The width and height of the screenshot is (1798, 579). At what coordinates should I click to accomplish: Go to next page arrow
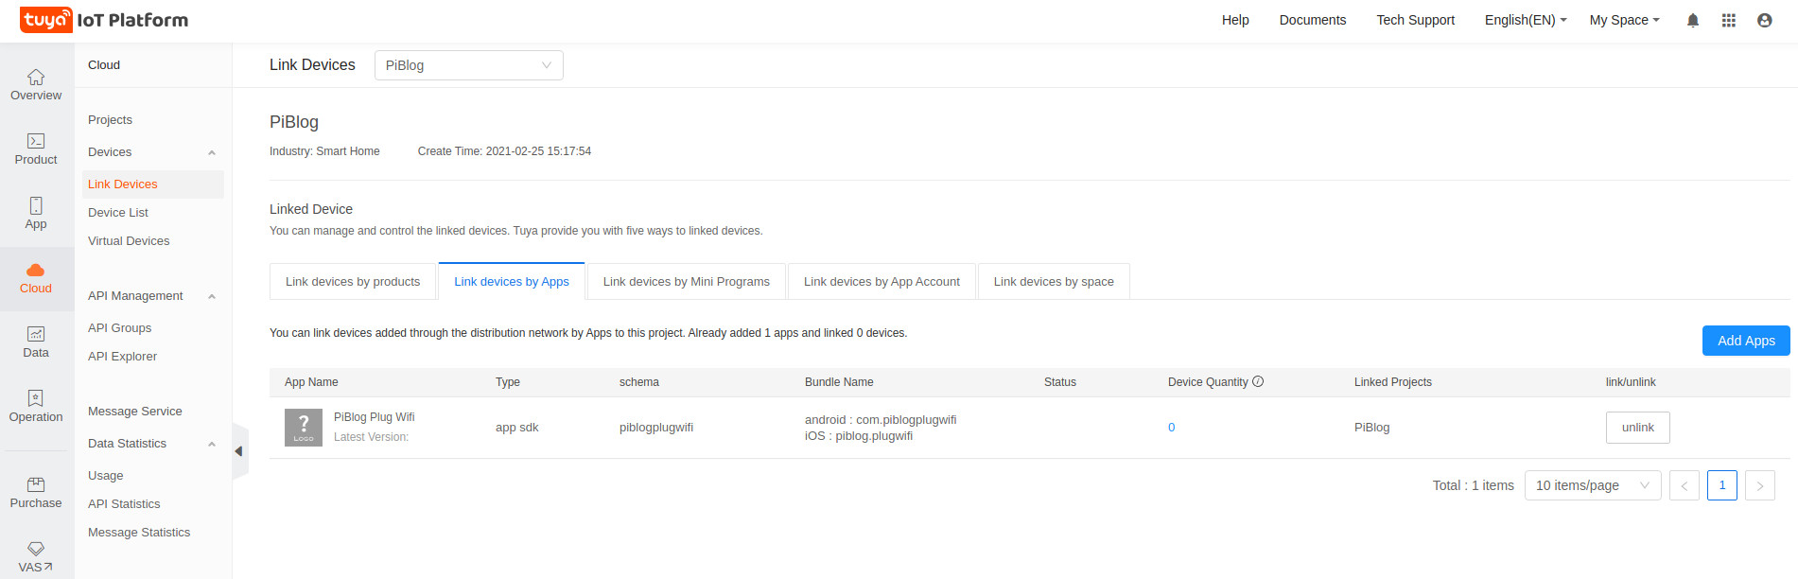point(1760,485)
